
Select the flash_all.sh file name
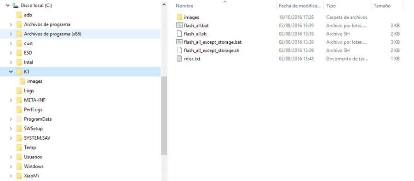coord(195,34)
